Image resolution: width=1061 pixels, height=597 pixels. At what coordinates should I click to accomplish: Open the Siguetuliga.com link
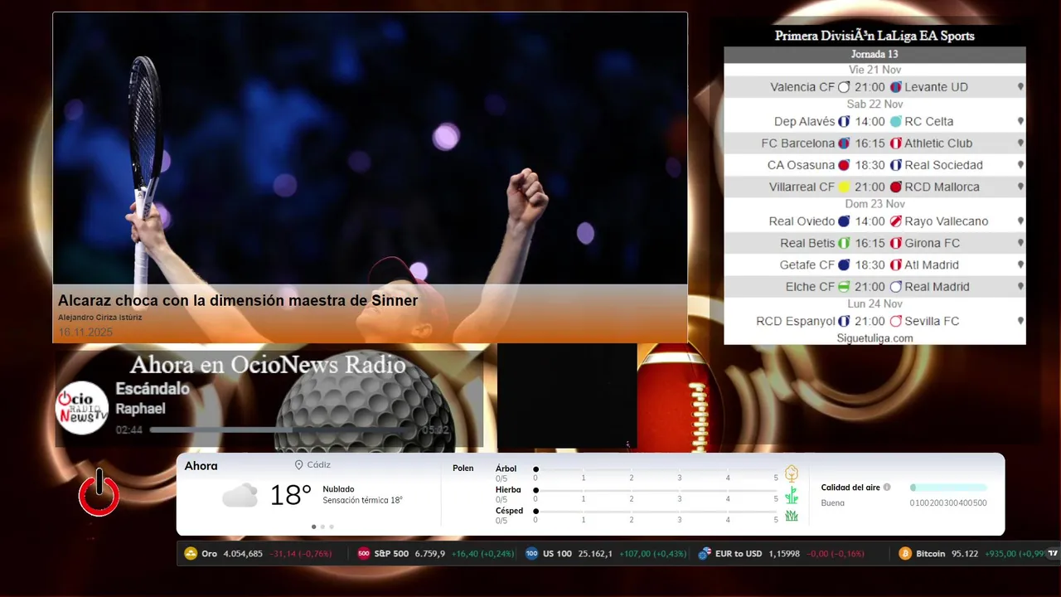tap(874, 338)
